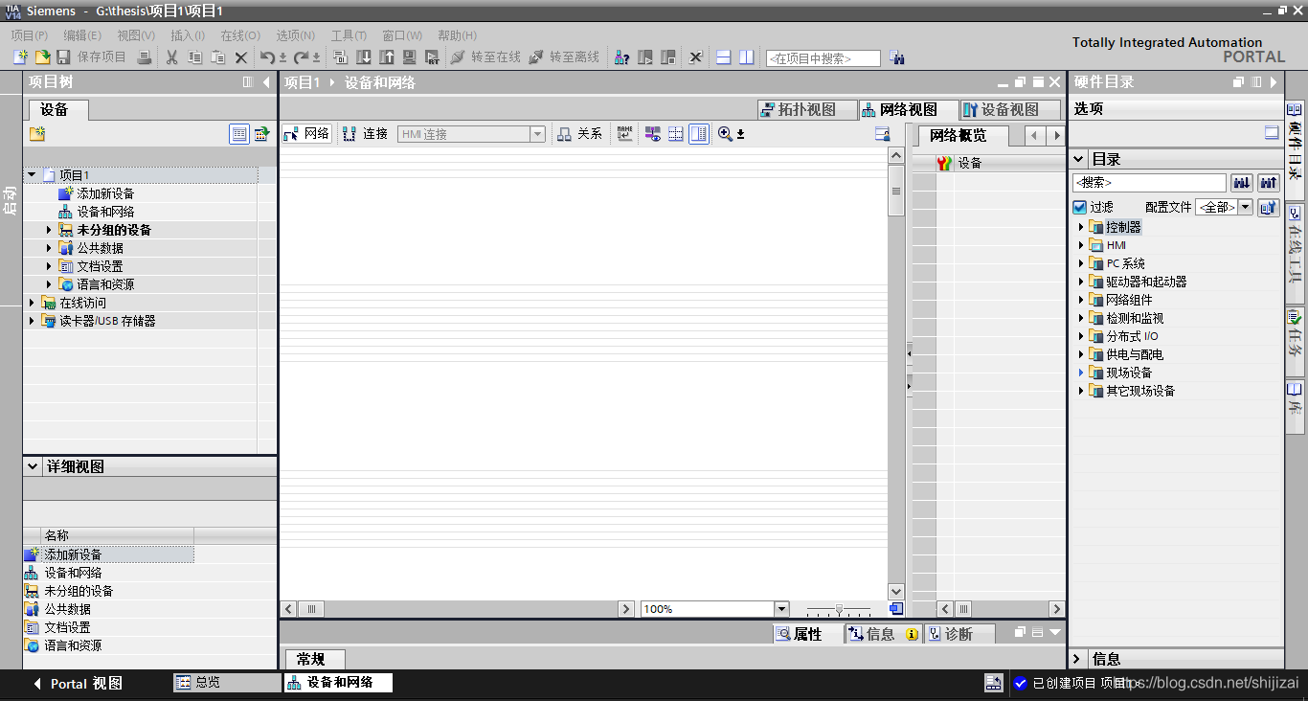Expand the 控制器 catalog folder
Image resolution: width=1308 pixels, height=701 pixels.
(x=1082, y=227)
